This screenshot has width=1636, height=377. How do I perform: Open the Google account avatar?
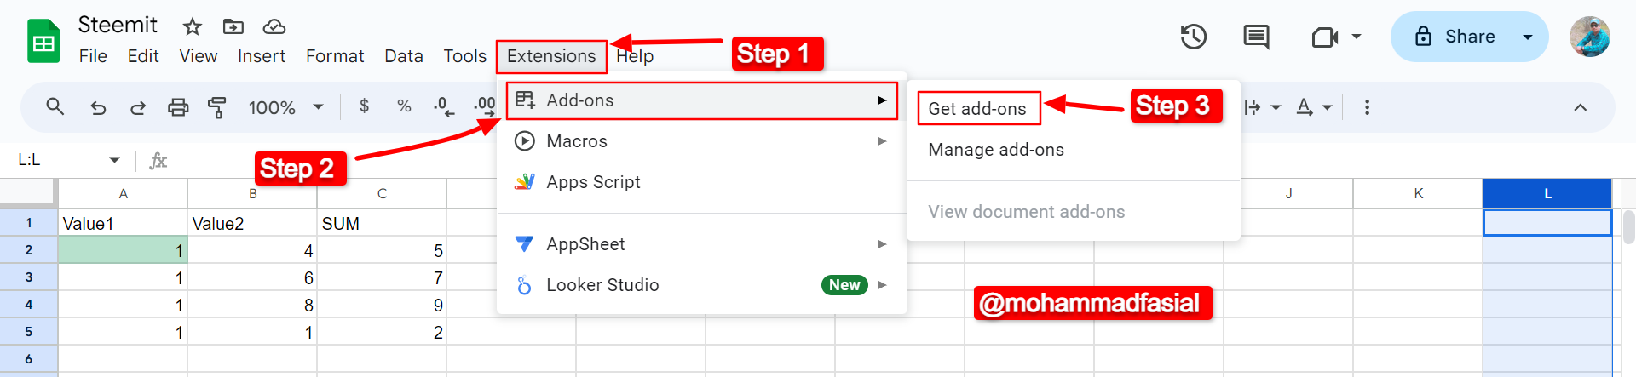point(1590,37)
